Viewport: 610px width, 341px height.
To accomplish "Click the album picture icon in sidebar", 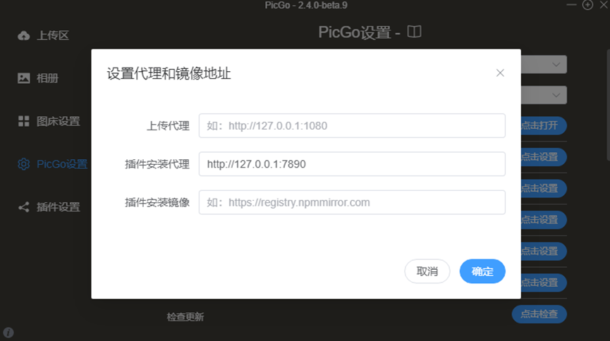I will [x=24, y=78].
